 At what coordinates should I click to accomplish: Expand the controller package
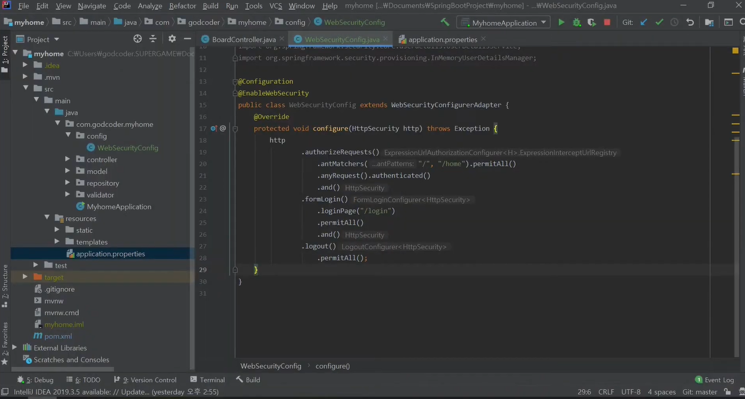[68, 159]
